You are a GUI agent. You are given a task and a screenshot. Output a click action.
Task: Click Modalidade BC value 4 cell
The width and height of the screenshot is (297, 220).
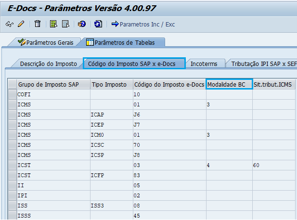coord(229,165)
